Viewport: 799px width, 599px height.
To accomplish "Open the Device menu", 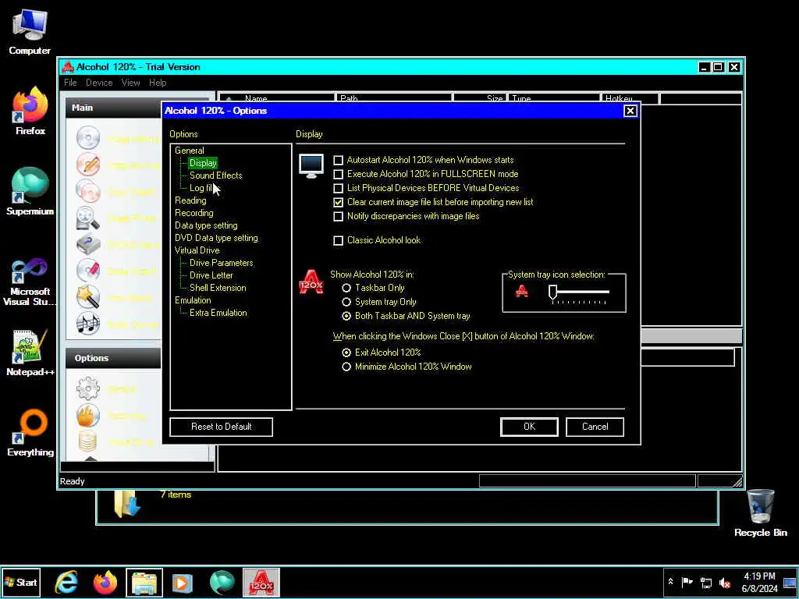I will [99, 83].
